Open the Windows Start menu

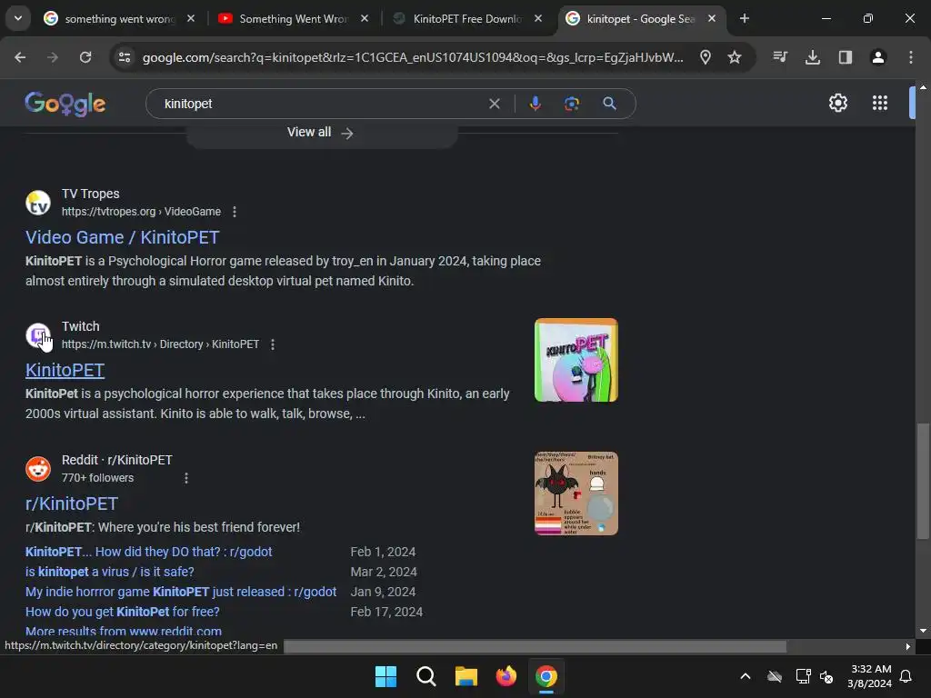click(385, 676)
